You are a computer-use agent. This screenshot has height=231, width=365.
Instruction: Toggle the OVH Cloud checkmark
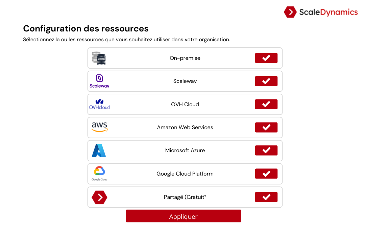click(x=266, y=104)
